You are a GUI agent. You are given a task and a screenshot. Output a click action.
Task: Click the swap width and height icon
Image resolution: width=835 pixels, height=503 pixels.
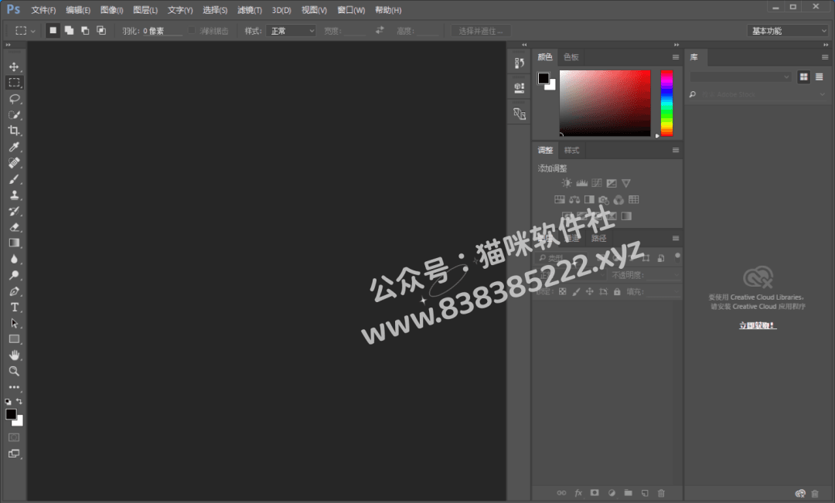tap(380, 30)
